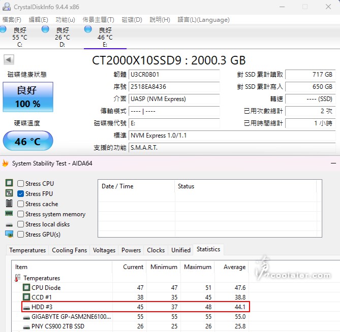Click the CCD #1 chip icon
The image size is (340, 332).
coord(26,297)
